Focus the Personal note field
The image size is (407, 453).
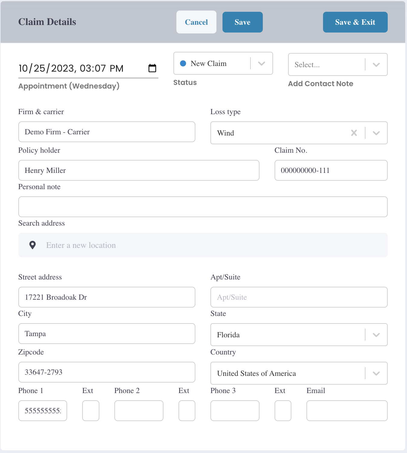click(203, 207)
